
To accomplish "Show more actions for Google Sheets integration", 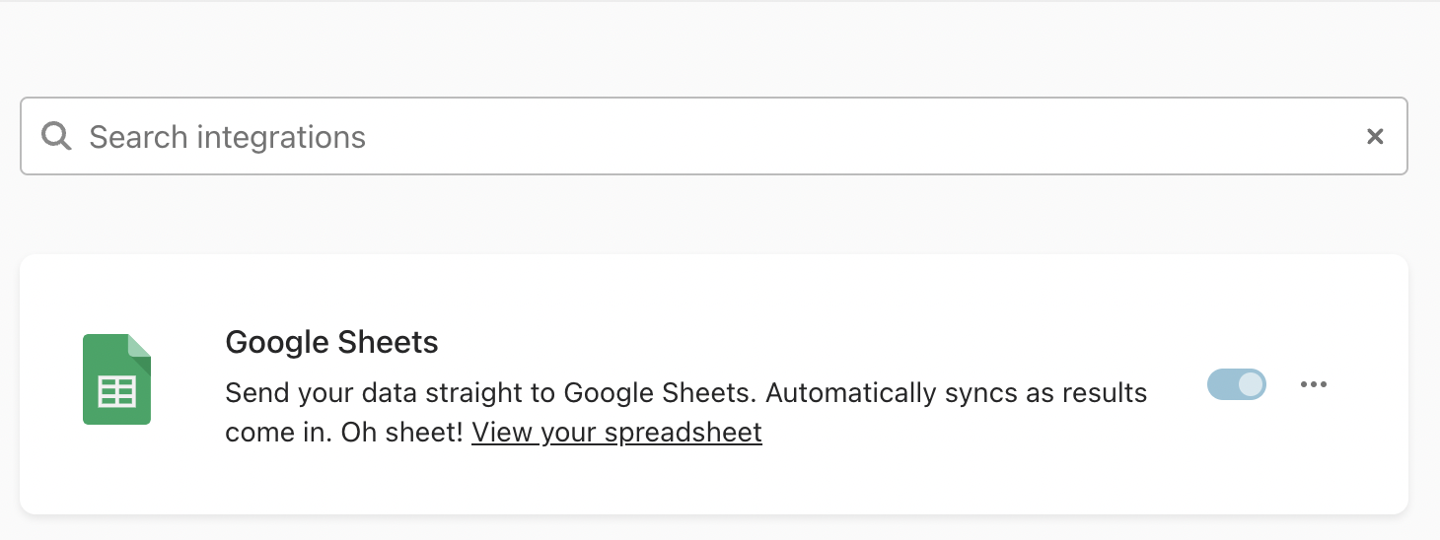I will pos(1313,384).
